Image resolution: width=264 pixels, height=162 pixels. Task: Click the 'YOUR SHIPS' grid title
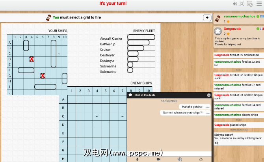(58, 31)
